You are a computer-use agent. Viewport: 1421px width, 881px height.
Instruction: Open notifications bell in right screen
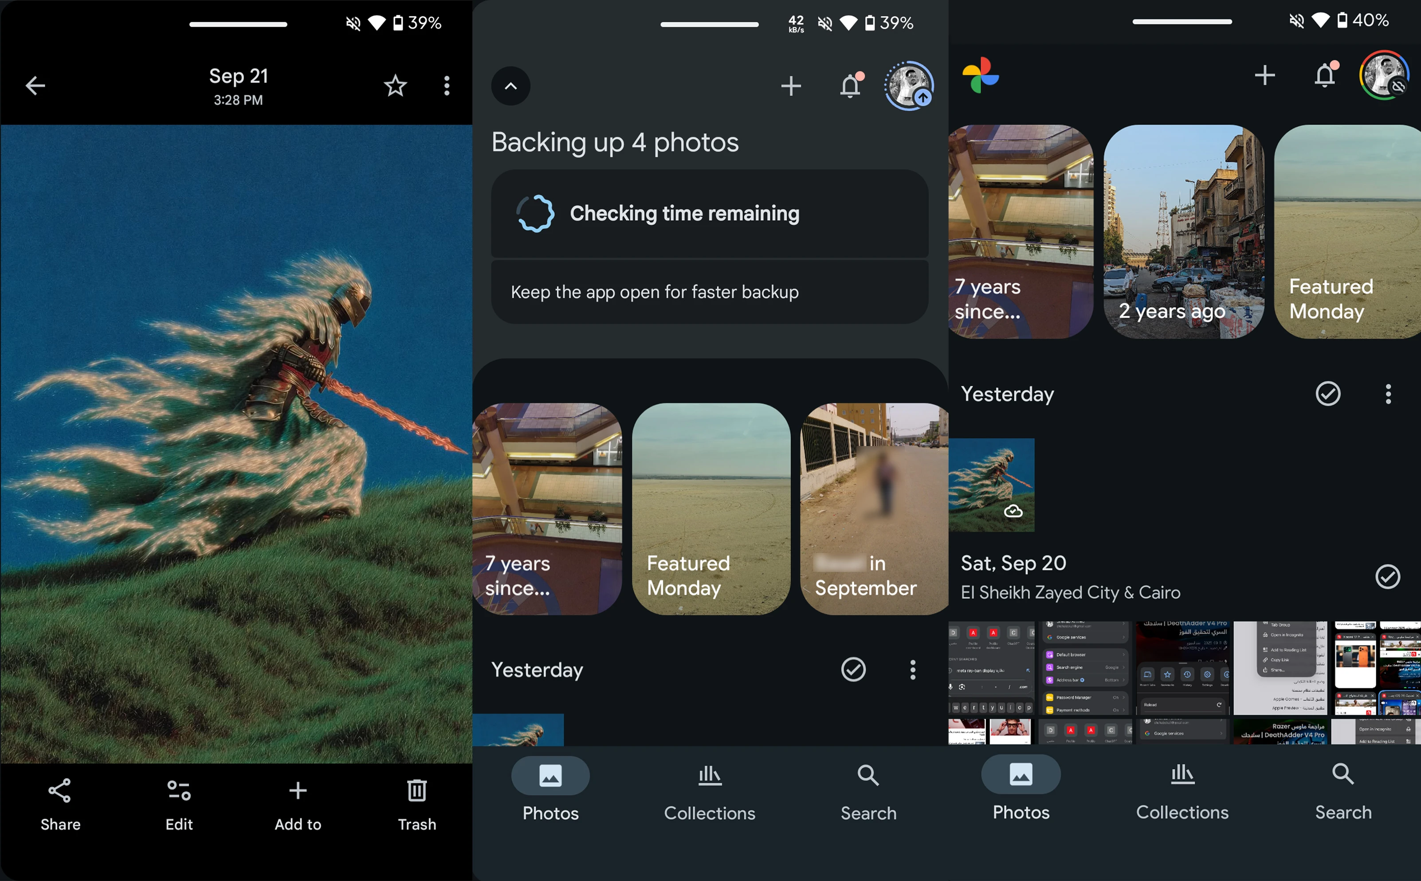(x=1325, y=74)
